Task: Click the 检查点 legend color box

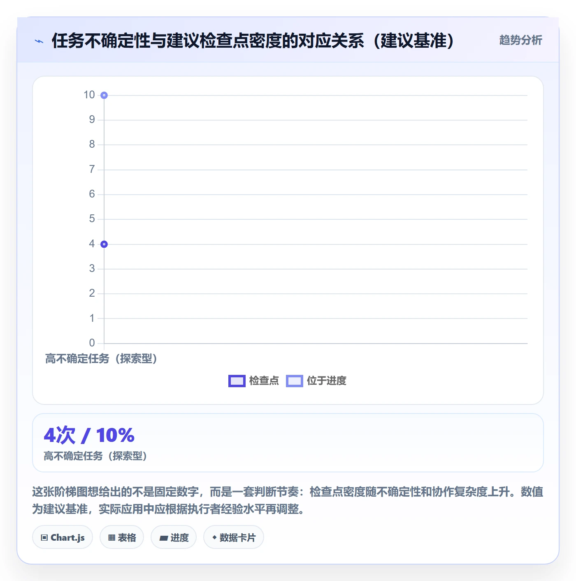Action: tap(237, 381)
